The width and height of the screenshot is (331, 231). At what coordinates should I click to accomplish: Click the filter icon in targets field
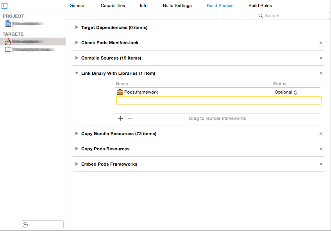point(25,225)
